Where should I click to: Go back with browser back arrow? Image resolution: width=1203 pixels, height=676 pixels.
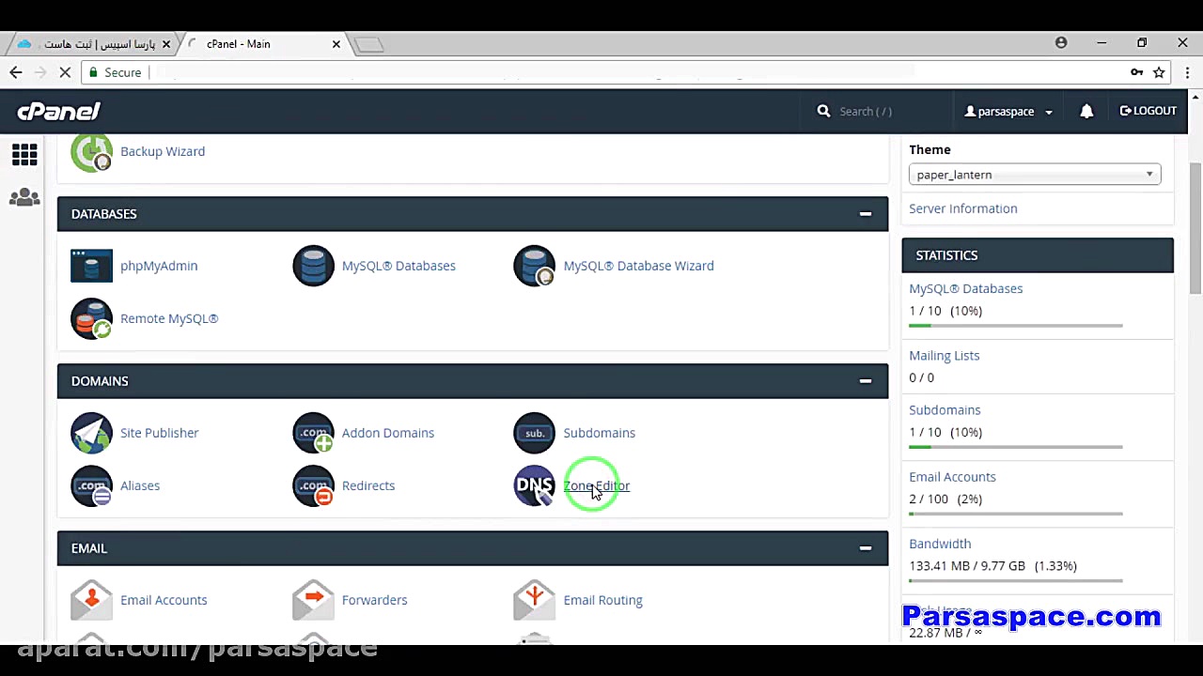pos(15,72)
